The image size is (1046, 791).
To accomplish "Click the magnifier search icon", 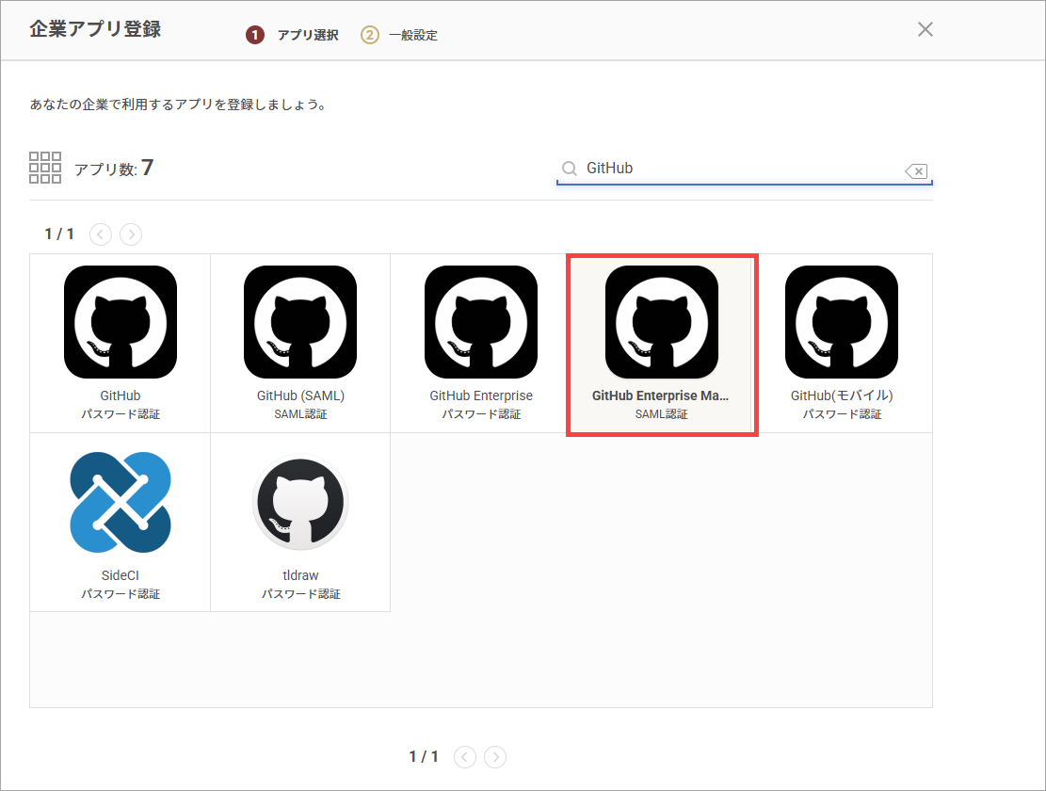I will 569,168.
